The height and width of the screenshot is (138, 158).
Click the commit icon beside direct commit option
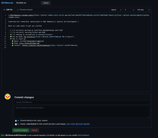pyautogui.click(x=18, y=121)
